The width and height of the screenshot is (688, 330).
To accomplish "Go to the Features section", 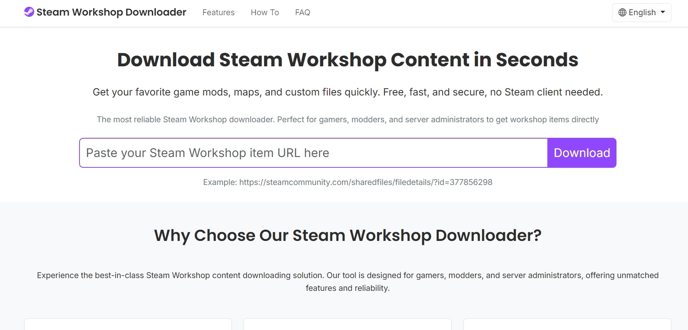I will click(219, 12).
